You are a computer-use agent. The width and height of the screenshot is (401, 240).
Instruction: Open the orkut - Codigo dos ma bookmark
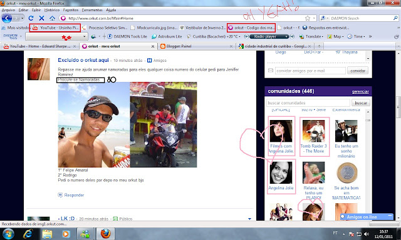251,27
